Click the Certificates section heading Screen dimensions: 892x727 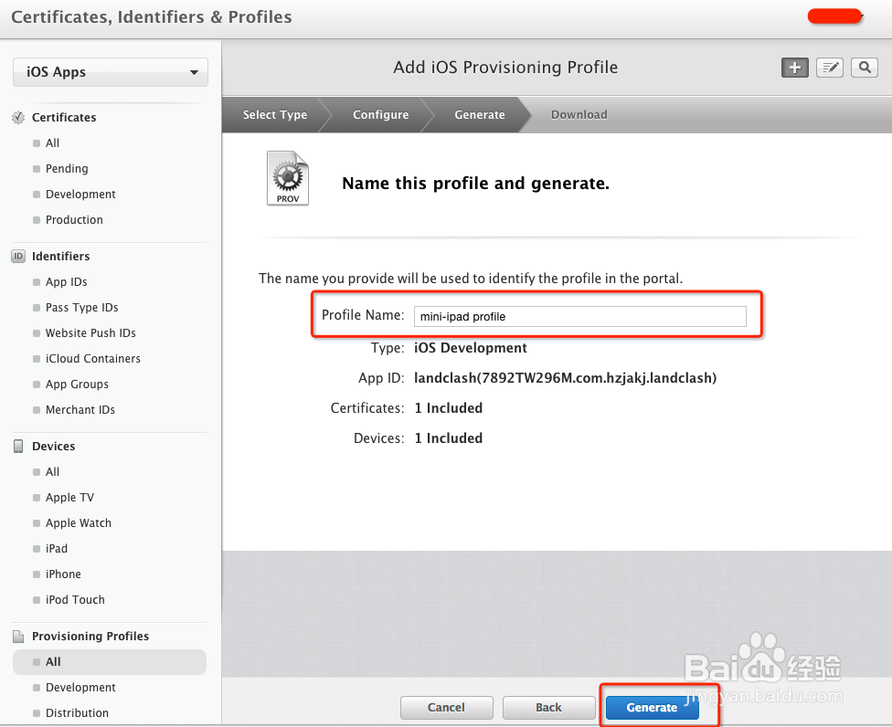[x=64, y=118]
